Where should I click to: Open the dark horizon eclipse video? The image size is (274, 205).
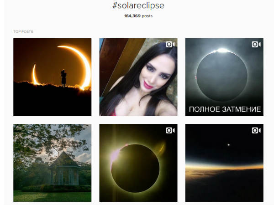(224, 163)
